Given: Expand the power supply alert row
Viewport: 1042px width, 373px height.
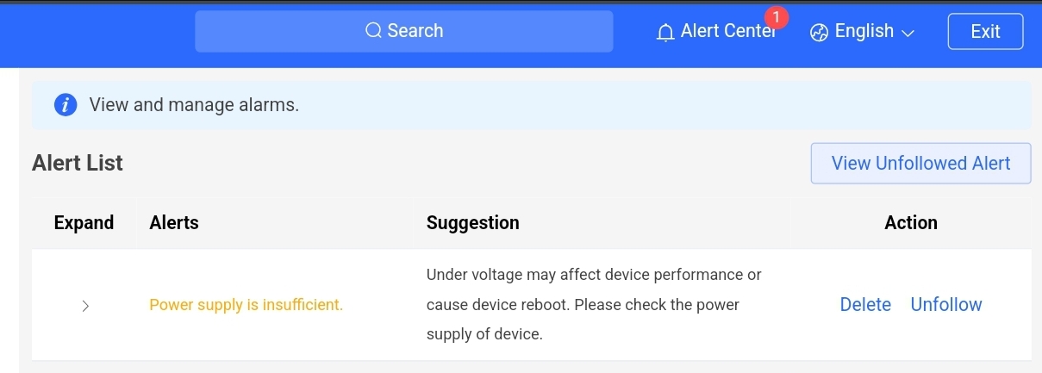Looking at the screenshot, I should pos(84,305).
